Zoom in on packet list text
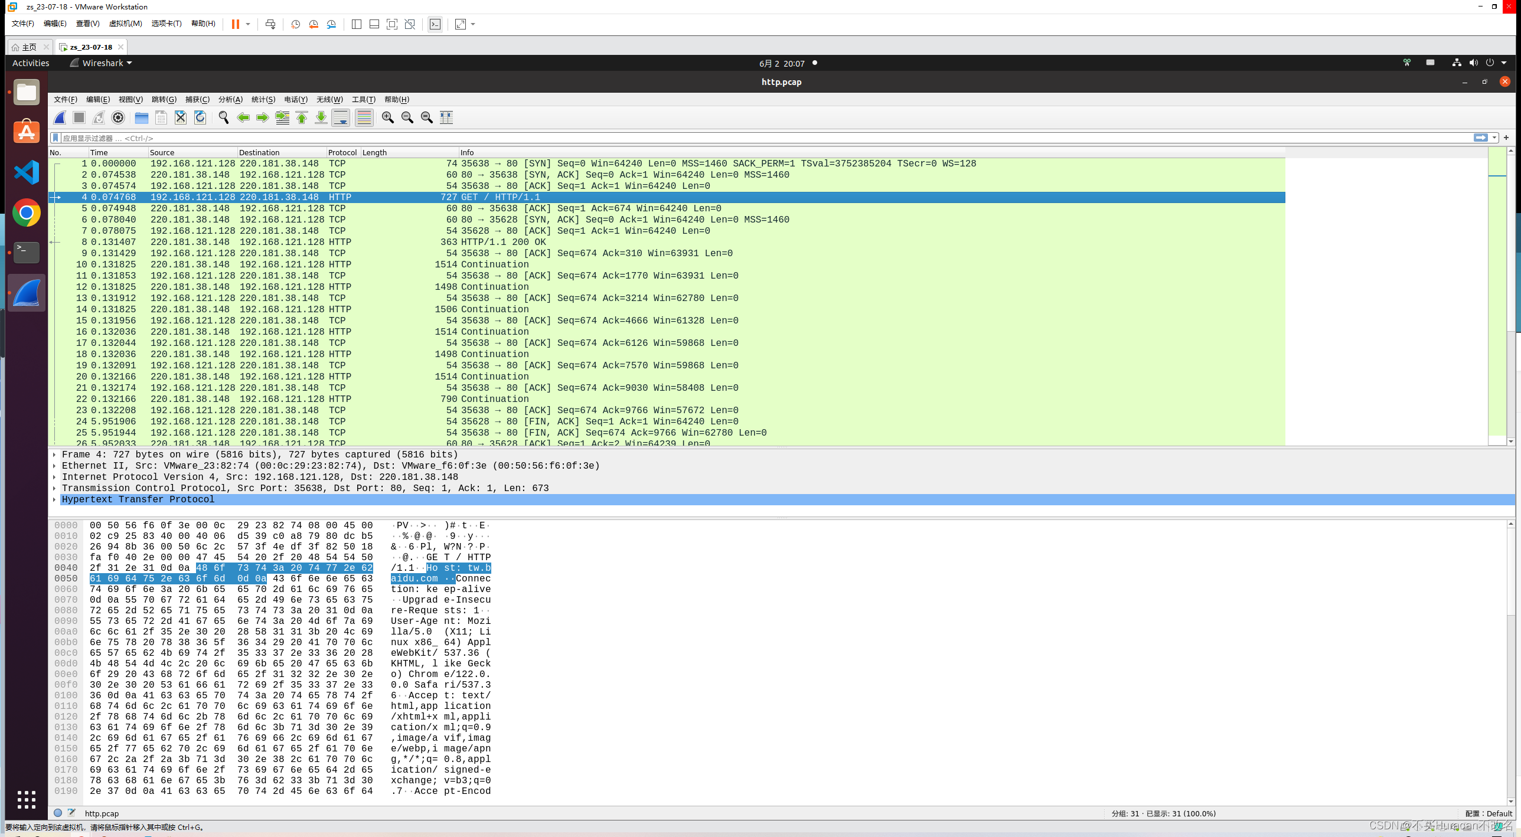1521x837 pixels. 387,117
